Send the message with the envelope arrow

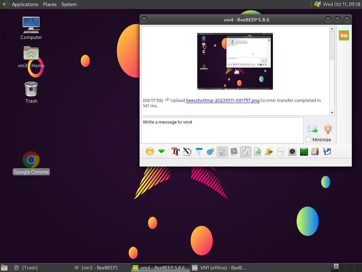(312, 129)
